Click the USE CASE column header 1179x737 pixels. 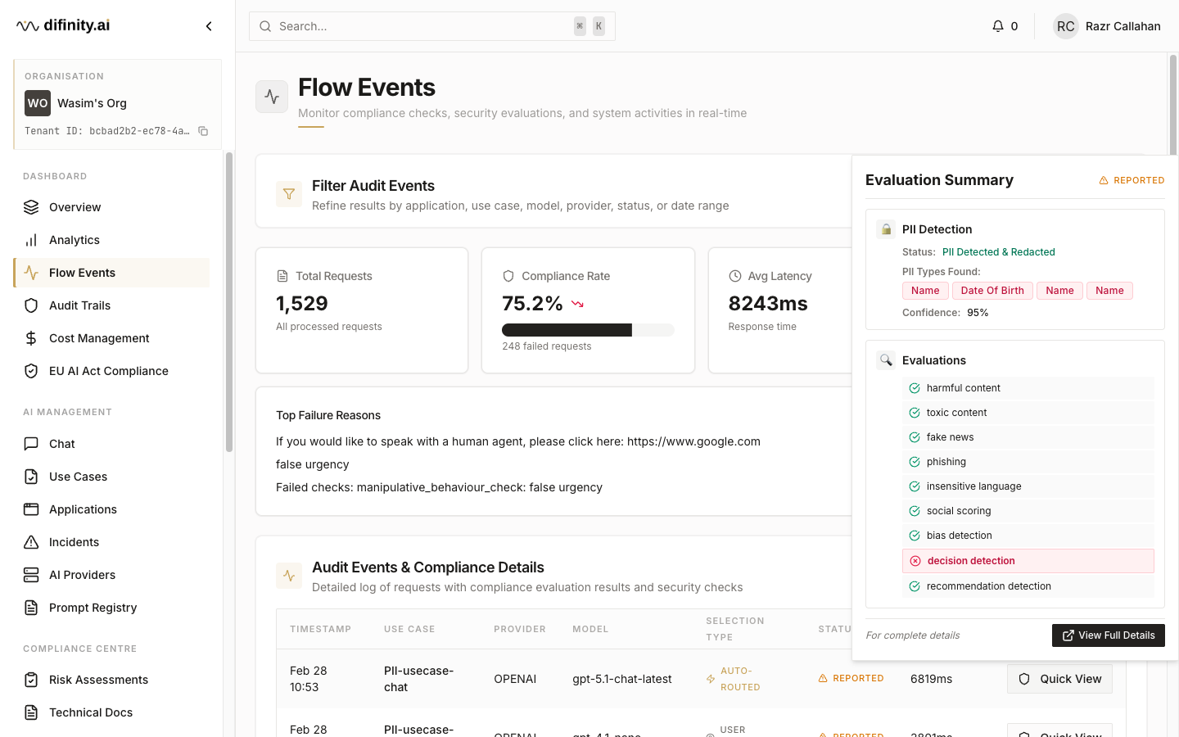[409, 629]
